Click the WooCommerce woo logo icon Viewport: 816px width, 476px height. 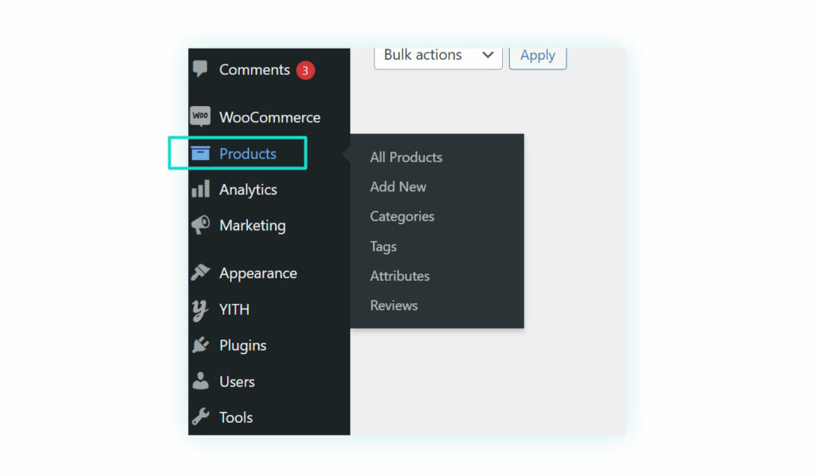click(200, 116)
